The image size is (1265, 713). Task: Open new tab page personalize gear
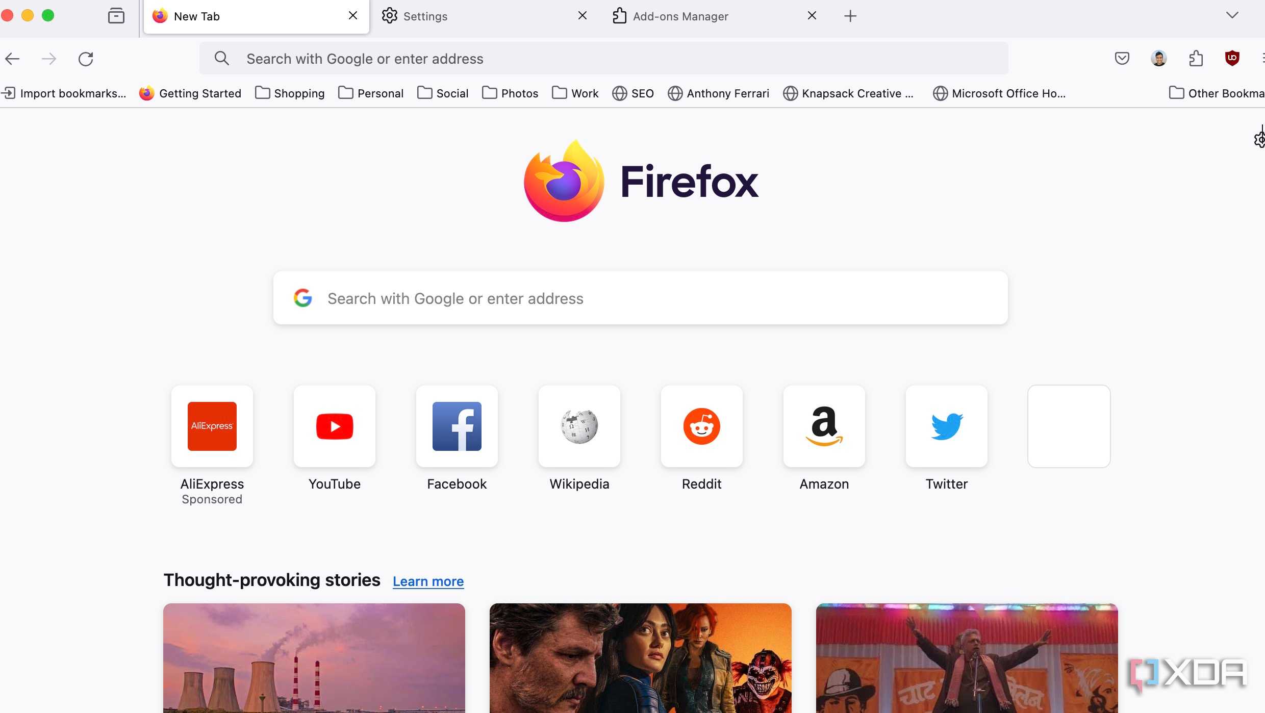coord(1259,139)
